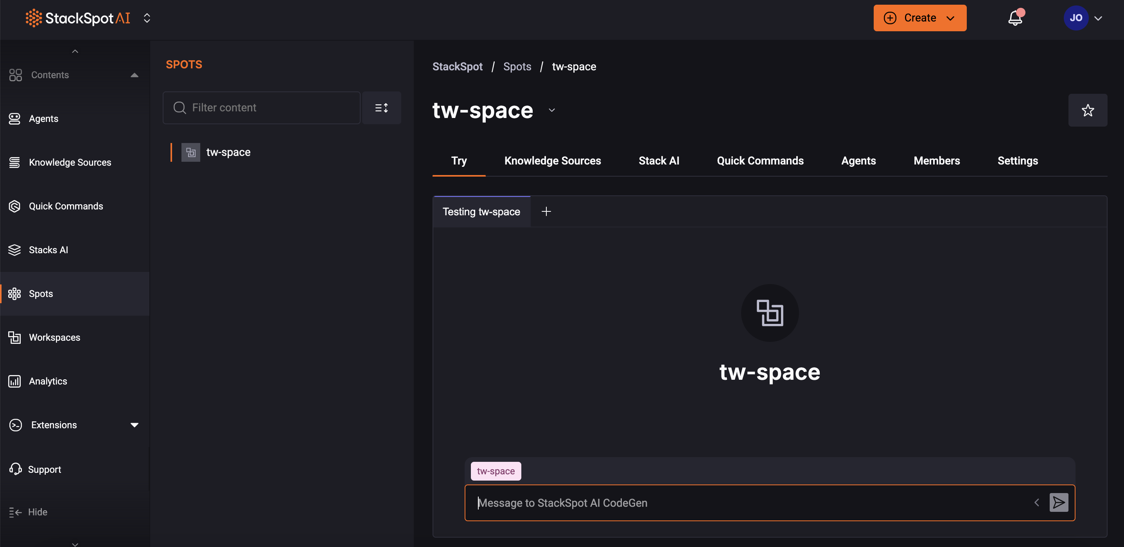Viewport: 1124px width, 547px height.
Task: Star the tw-space spot as favorite
Action: pos(1088,110)
